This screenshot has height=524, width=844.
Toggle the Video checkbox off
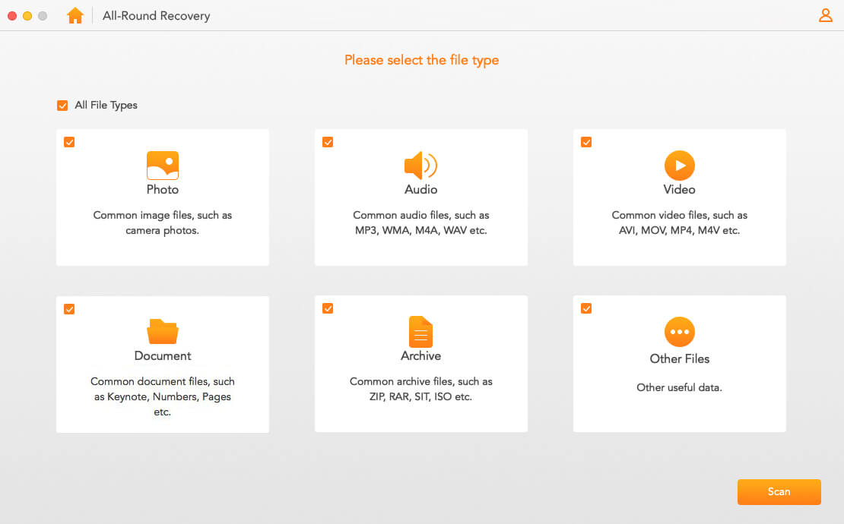click(586, 142)
